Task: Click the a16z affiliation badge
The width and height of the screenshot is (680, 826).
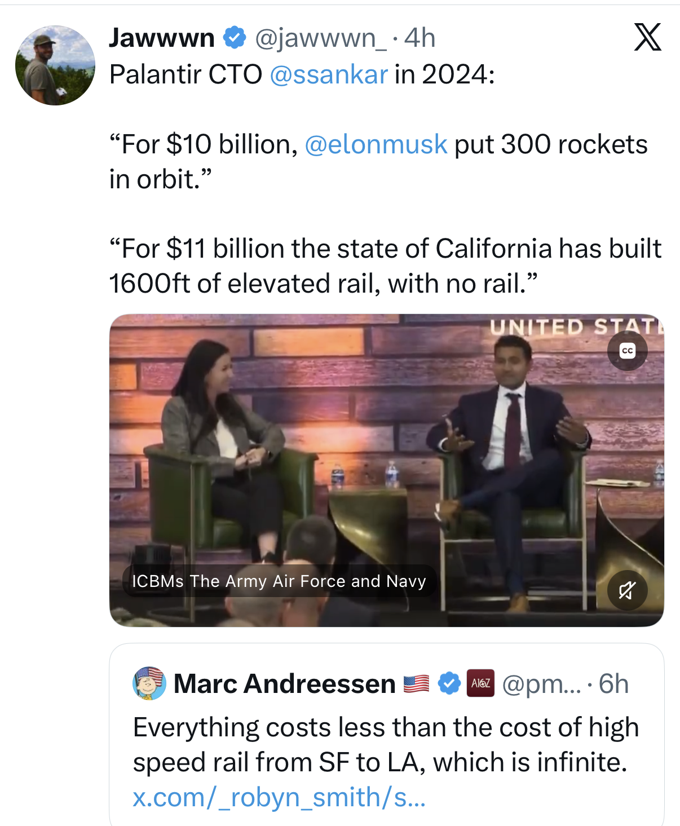Action: (x=480, y=683)
